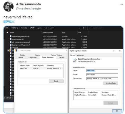Uncheck the selected cs2.exe row checkbox
Screen dimensions: 125x114
[8, 51]
